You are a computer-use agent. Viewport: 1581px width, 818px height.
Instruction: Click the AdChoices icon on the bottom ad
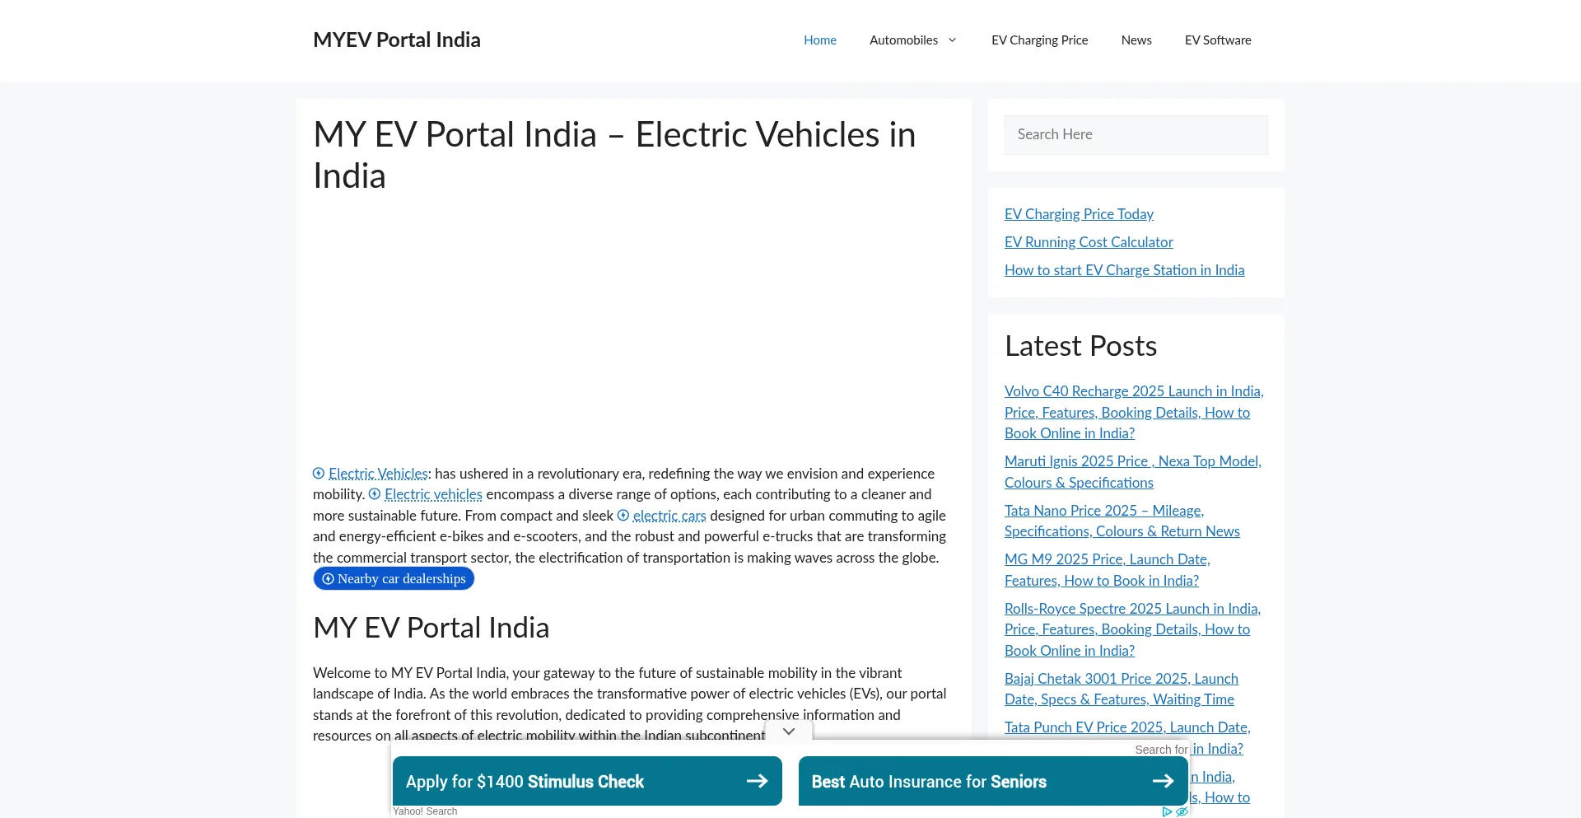[x=1167, y=811]
